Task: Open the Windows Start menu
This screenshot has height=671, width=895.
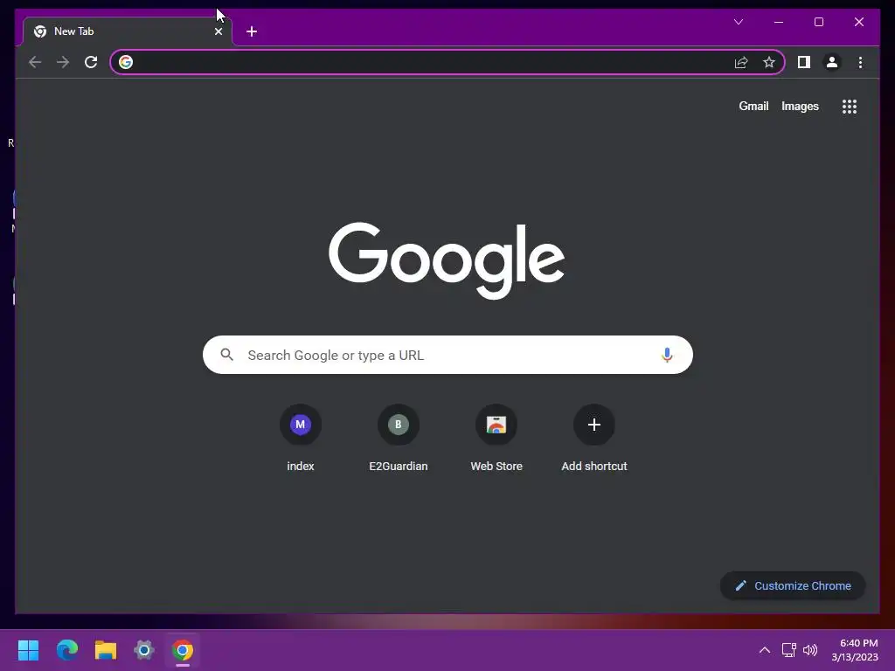Action: click(x=28, y=650)
